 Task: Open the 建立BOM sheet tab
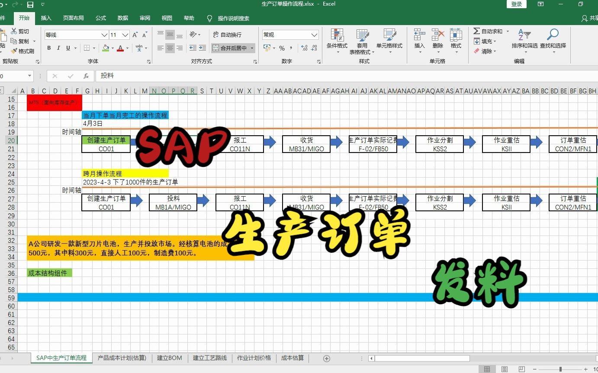tap(169, 358)
